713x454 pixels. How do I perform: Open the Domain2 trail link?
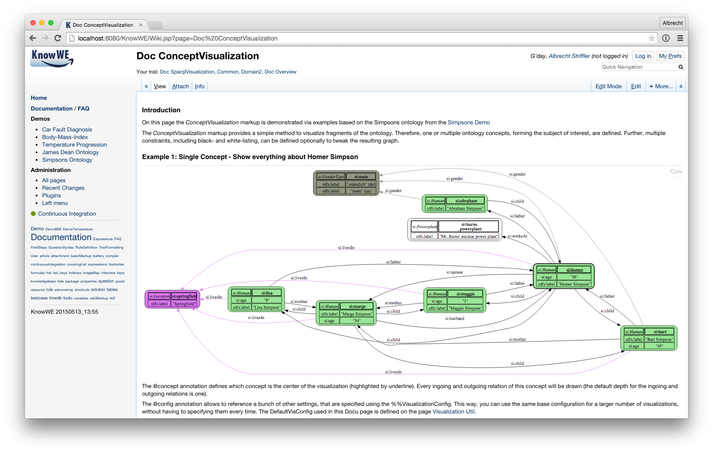251,72
